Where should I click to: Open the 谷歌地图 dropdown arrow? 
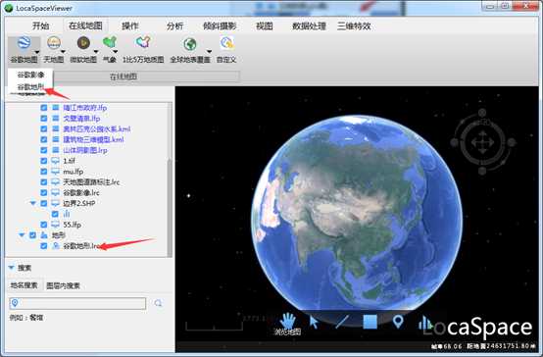point(36,52)
